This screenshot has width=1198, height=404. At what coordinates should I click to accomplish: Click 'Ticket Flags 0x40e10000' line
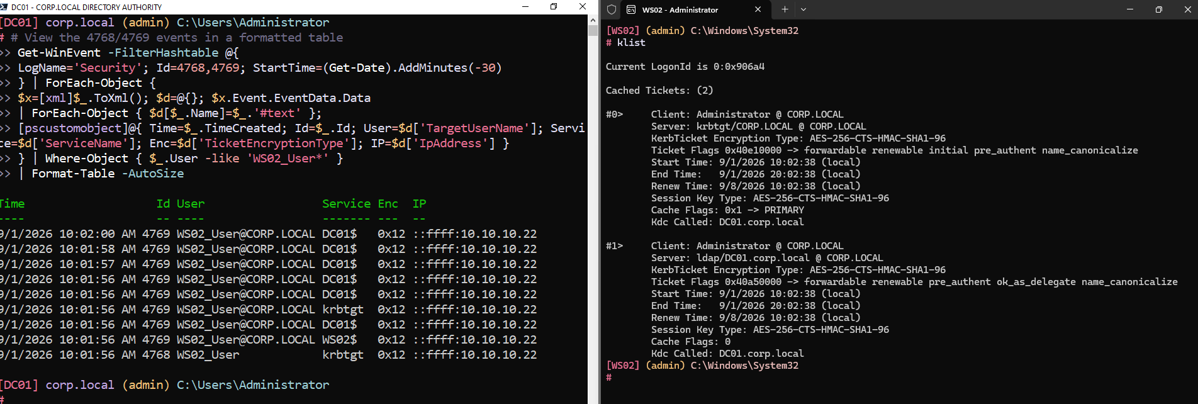click(894, 150)
